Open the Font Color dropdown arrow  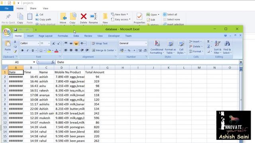[x=60, y=50]
